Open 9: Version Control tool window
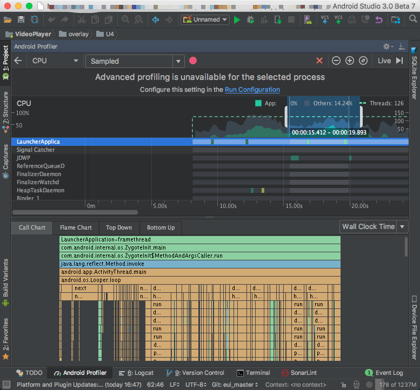Screen dimensions: 420x390 pyautogui.click(x=195, y=373)
